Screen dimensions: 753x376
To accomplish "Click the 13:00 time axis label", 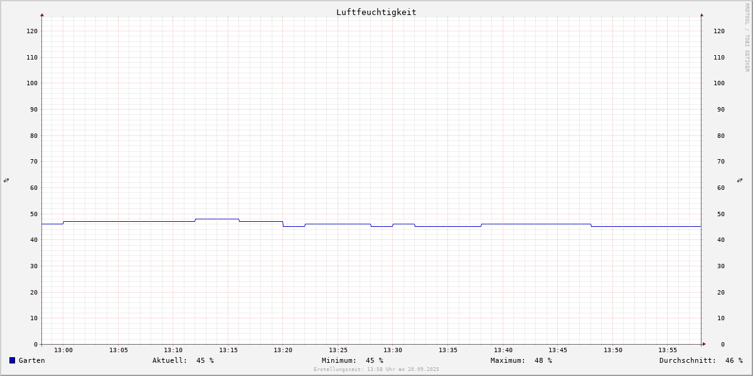I will point(63,350).
